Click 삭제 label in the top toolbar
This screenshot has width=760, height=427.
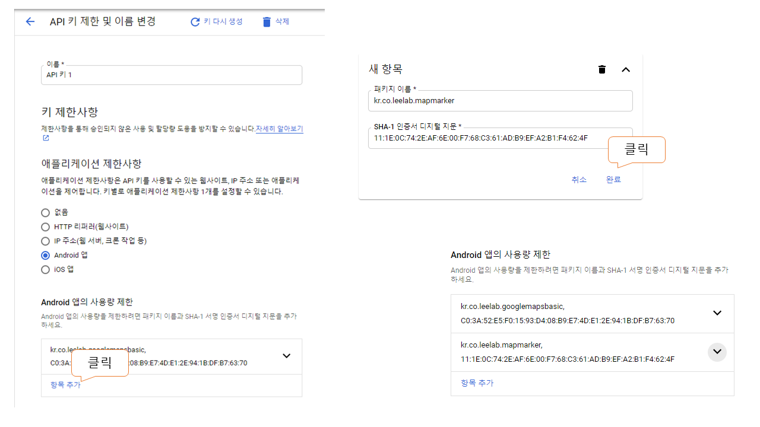282,21
